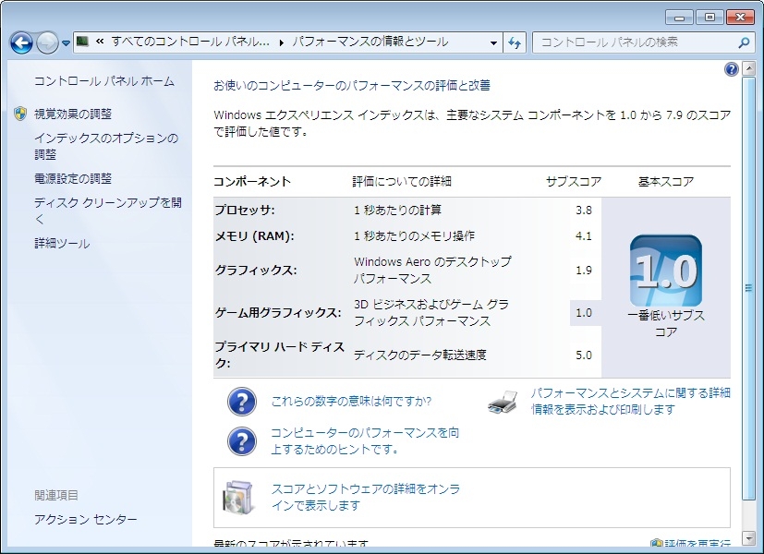
Task: Click the search magnifier icon in search box
Action: pyautogui.click(x=744, y=42)
